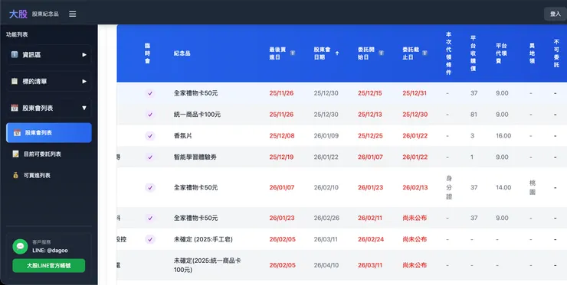The width and height of the screenshot is (567, 285).
Task: Click the 平台代領費 column header
Action: click(501, 53)
